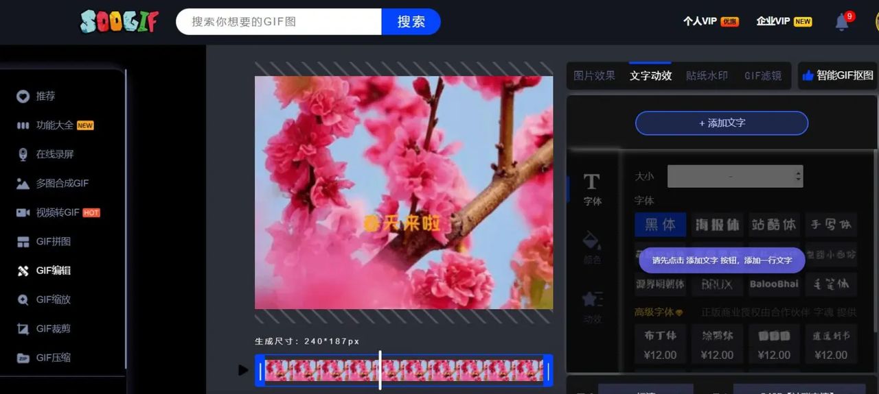This screenshot has width=879, height=394.
Task: Click the GIF压缩 sidebar label
Action: (x=54, y=358)
